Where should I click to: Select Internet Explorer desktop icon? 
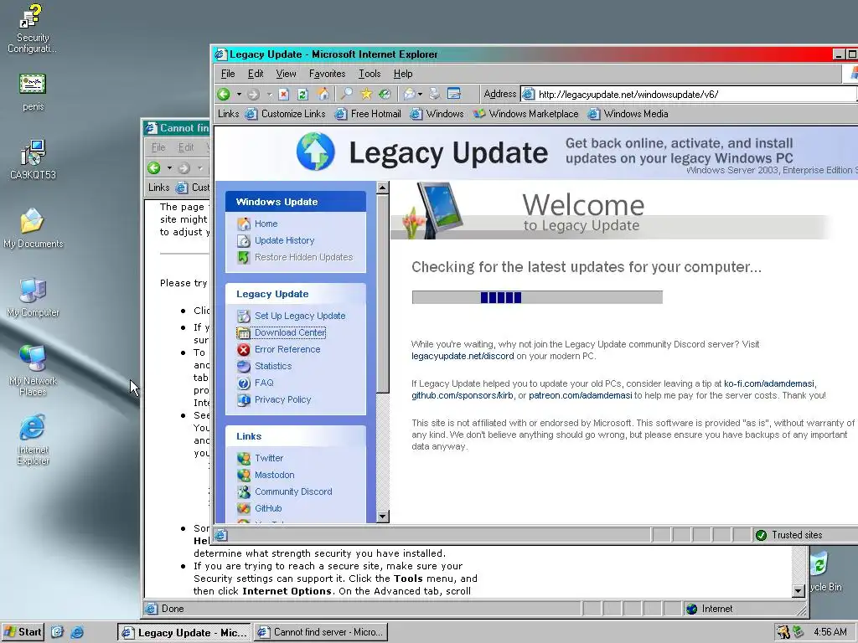coord(33,440)
